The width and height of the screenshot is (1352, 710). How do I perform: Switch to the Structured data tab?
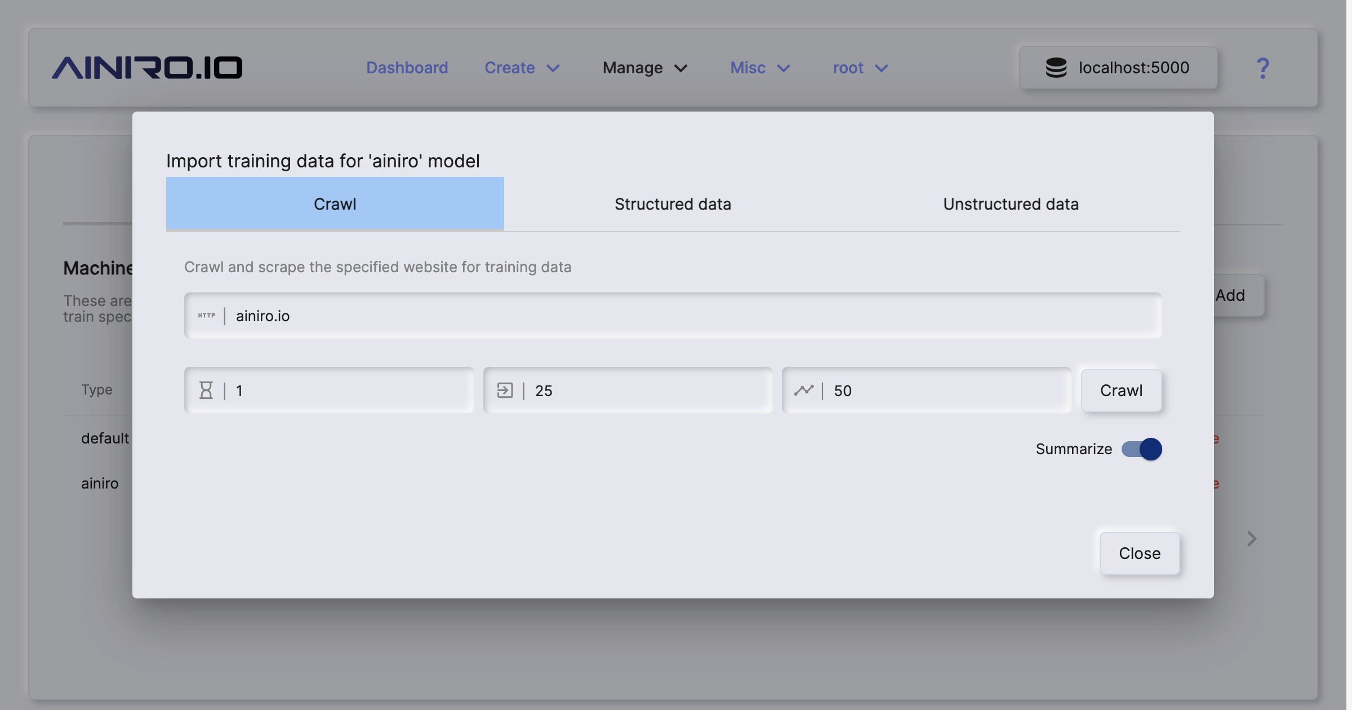coord(673,204)
